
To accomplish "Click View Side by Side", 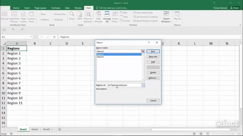I will tap(143, 12).
